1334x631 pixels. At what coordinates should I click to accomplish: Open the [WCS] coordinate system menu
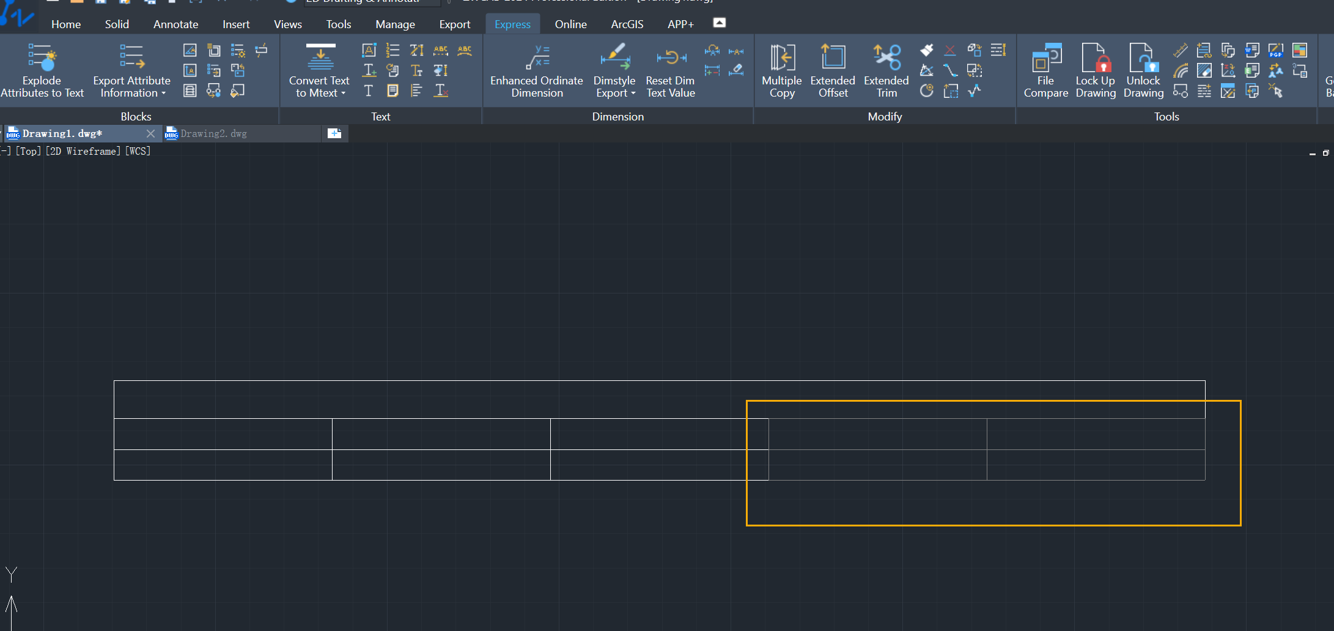(x=138, y=151)
